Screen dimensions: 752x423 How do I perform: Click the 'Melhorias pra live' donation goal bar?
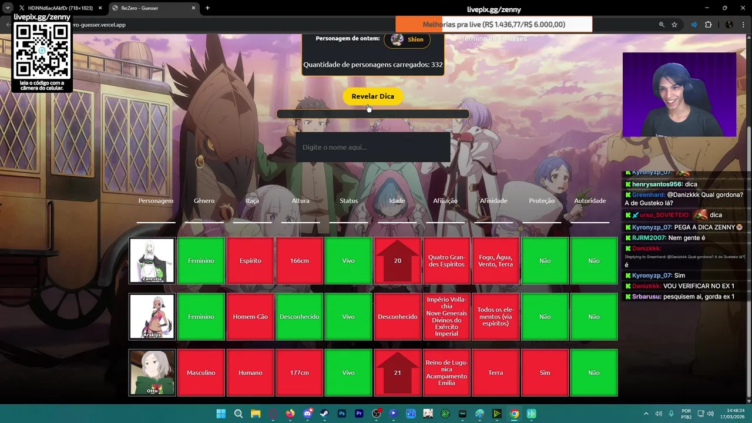[493, 25]
